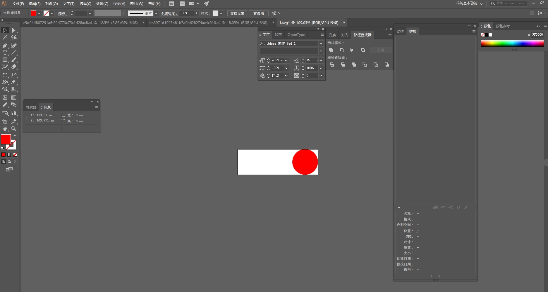Click the 首选项 button
Viewport: 548px width, 292px height.
click(258, 13)
